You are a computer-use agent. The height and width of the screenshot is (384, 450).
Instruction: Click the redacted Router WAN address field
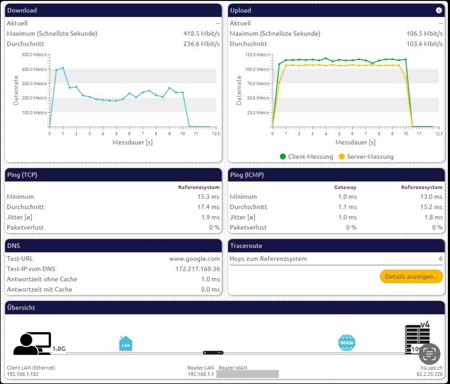click(247, 374)
